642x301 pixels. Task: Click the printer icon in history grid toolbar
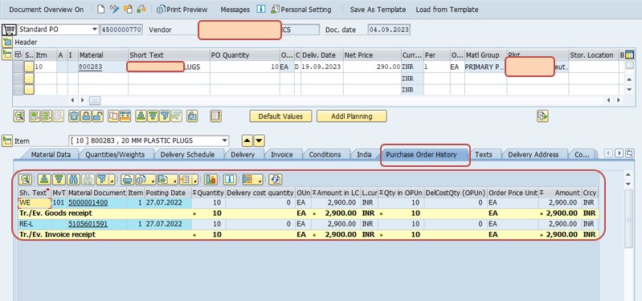(127, 179)
